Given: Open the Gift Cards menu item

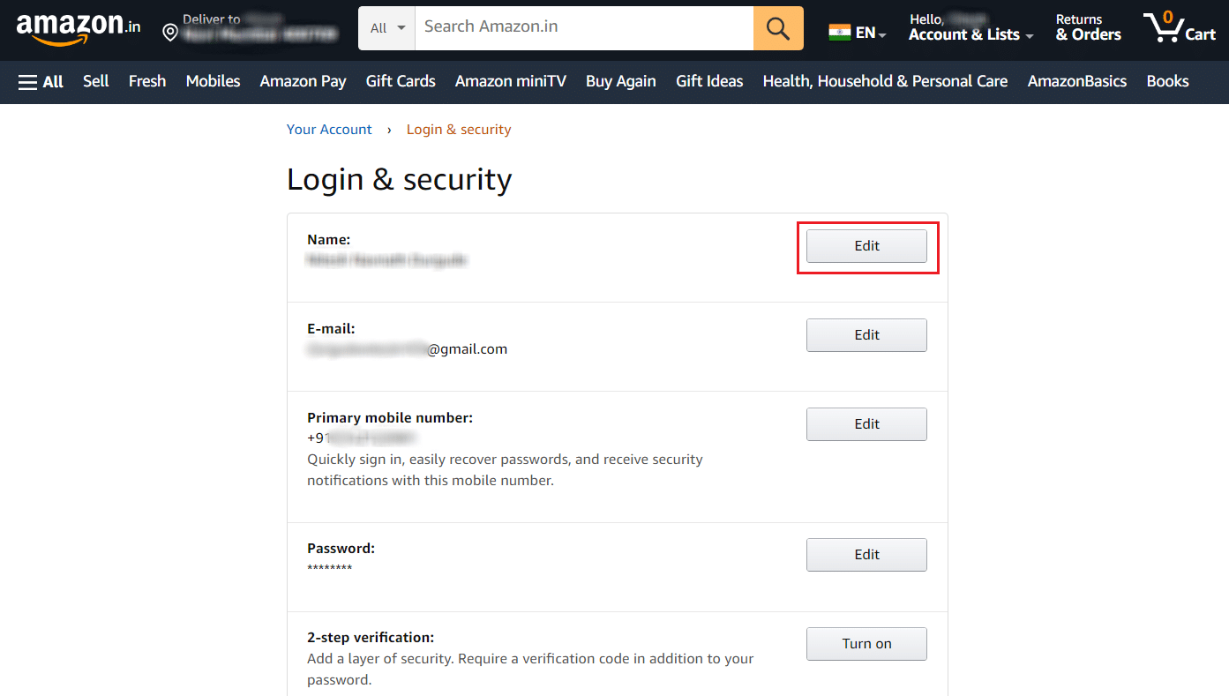Looking at the screenshot, I should [x=400, y=81].
